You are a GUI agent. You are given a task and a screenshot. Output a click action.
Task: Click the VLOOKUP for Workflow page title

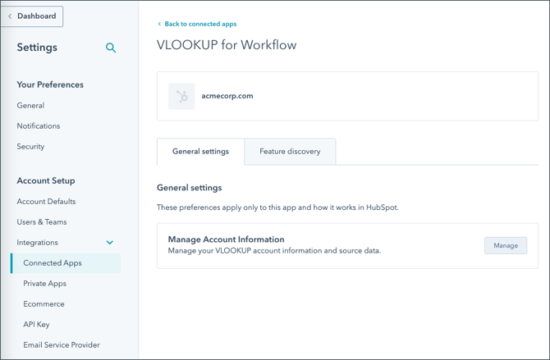click(x=227, y=45)
